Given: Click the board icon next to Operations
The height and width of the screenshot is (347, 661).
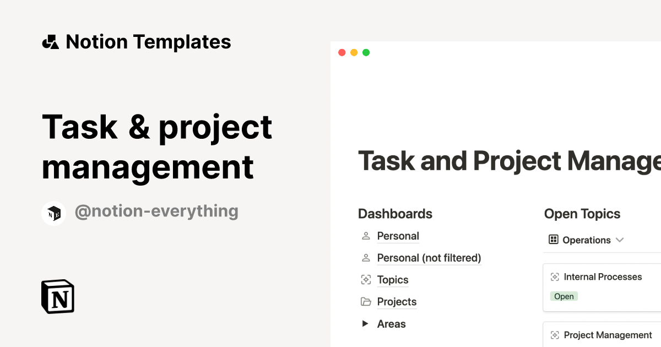Looking at the screenshot, I should 553,240.
